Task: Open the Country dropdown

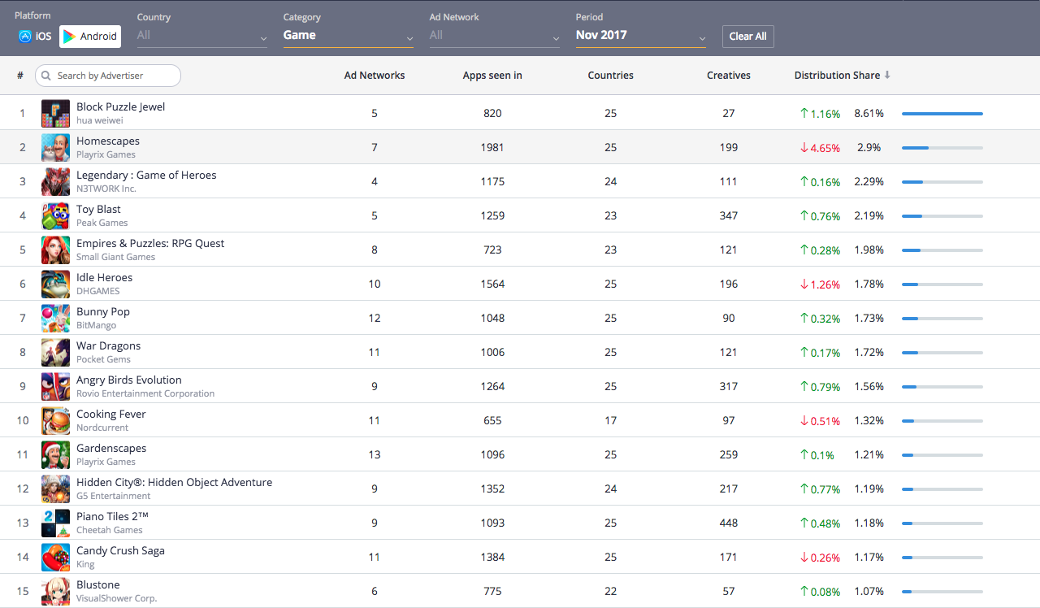Action: pyautogui.click(x=202, y=36)
